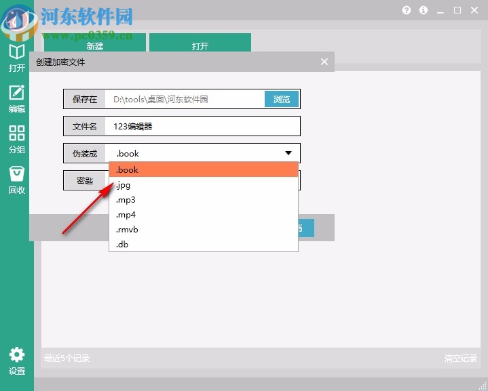Minimize the main window
Viewport: 488px width, 391px height.
[440, 12]
